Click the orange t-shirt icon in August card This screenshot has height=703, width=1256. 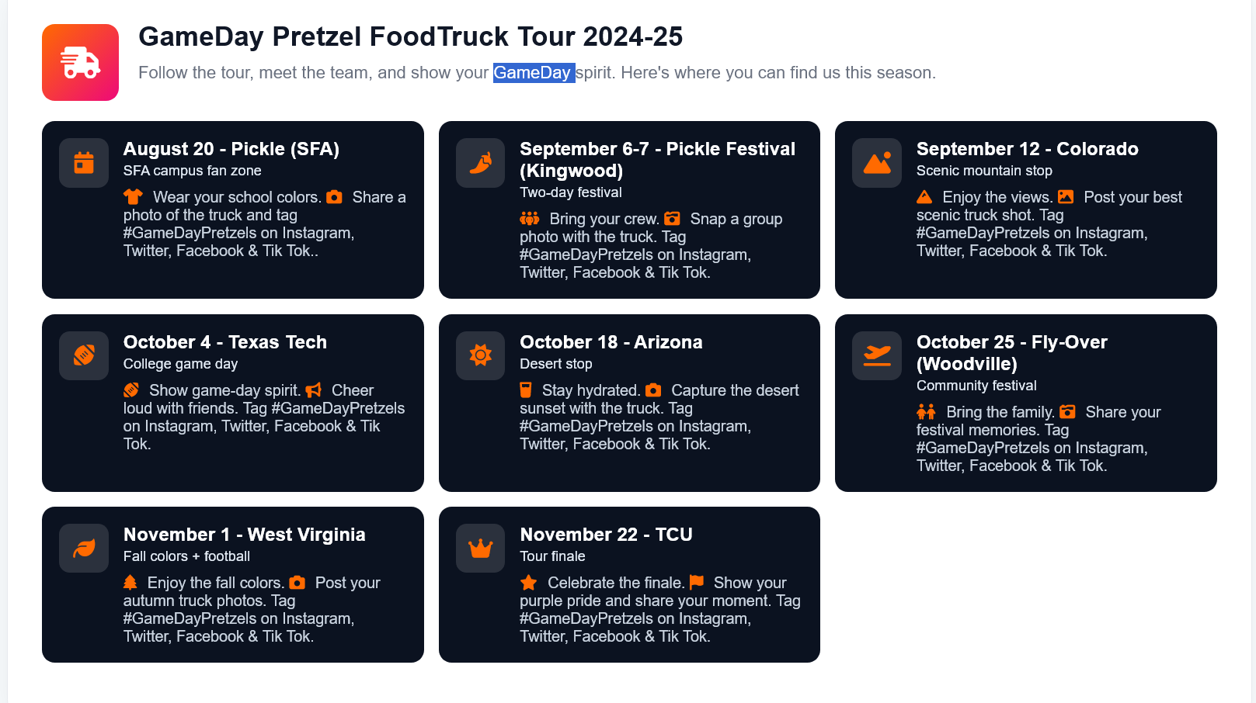(x=133, y=197)
